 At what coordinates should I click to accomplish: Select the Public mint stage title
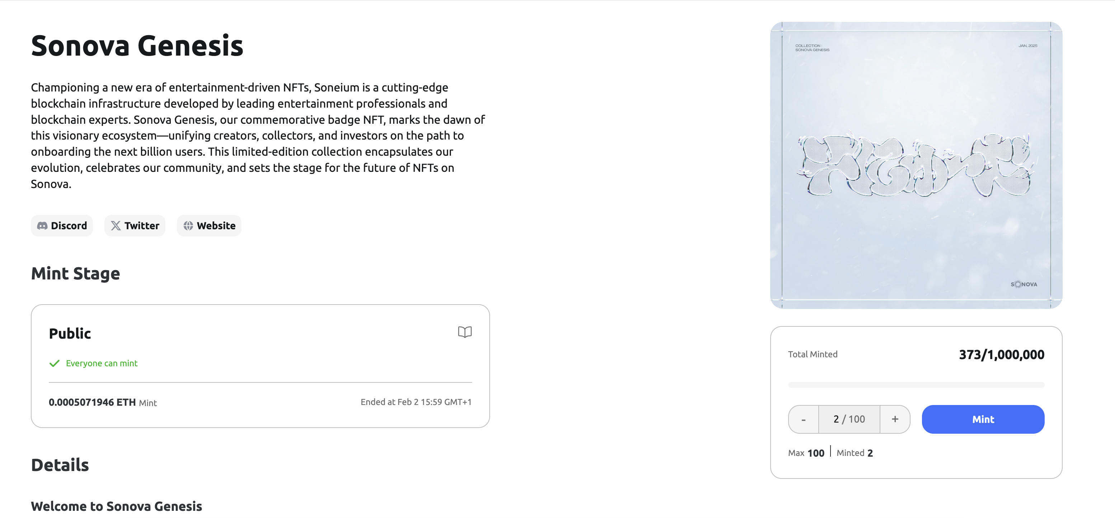pyautogui.click(x=70, y=334)
